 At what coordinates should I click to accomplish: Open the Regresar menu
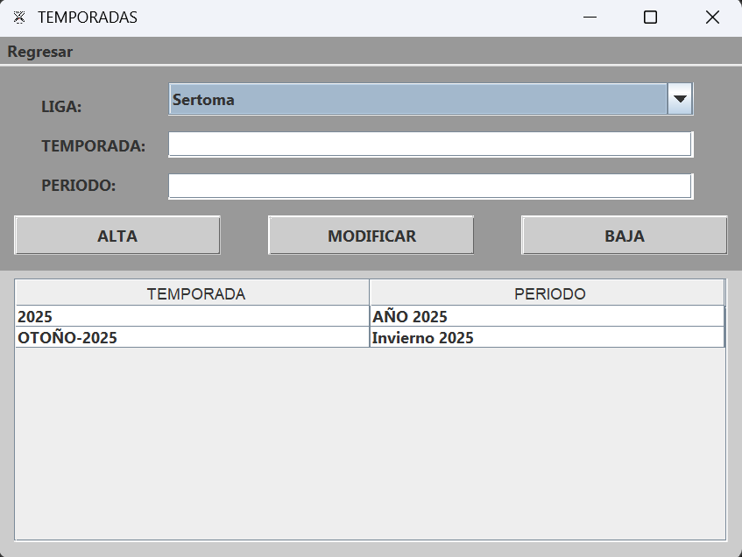click(40, 52)
